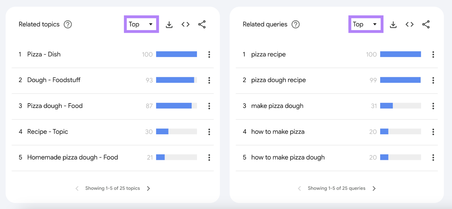Viewport: 452px width, 209px height.
Task: Select the Pizza dough - Food topic
Action: click(x=55, y=106)
